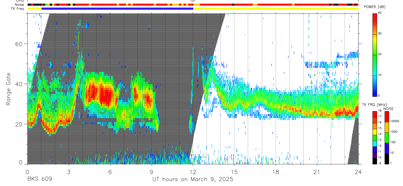The image size is (403, 186).
Task: Click the 151 CPID value above the plot
Action: pyautogui.click(x=193, y=1)
